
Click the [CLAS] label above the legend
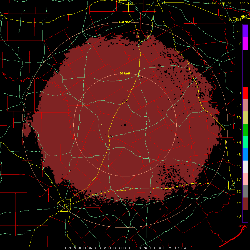pos(235,19)
